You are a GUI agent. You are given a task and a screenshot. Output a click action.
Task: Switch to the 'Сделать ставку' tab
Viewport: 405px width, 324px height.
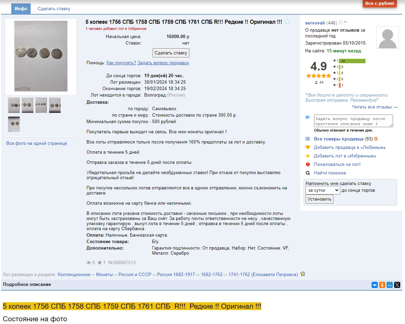[54, 9]
